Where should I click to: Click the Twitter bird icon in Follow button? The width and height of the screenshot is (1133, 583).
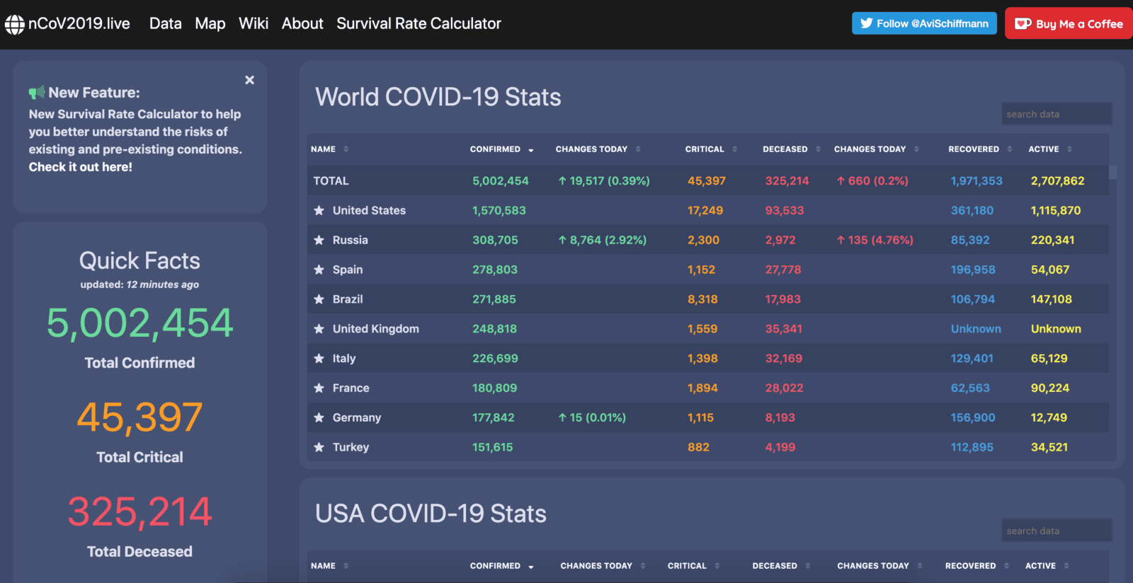(x=867, y=23)
